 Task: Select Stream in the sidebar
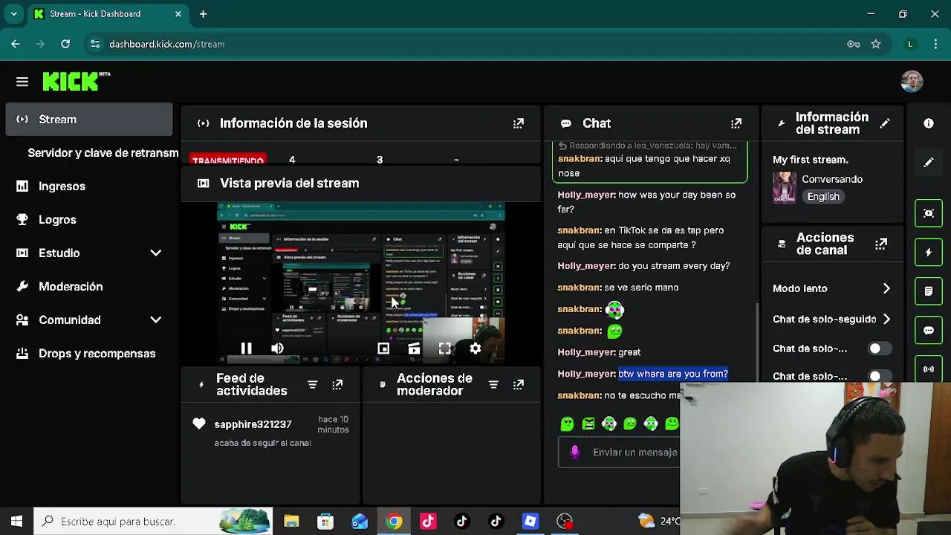89,119
